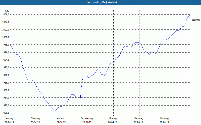Click the '996,0' axis value
Image resolution: width=201 pixels, height=125 pixels.
6,52
